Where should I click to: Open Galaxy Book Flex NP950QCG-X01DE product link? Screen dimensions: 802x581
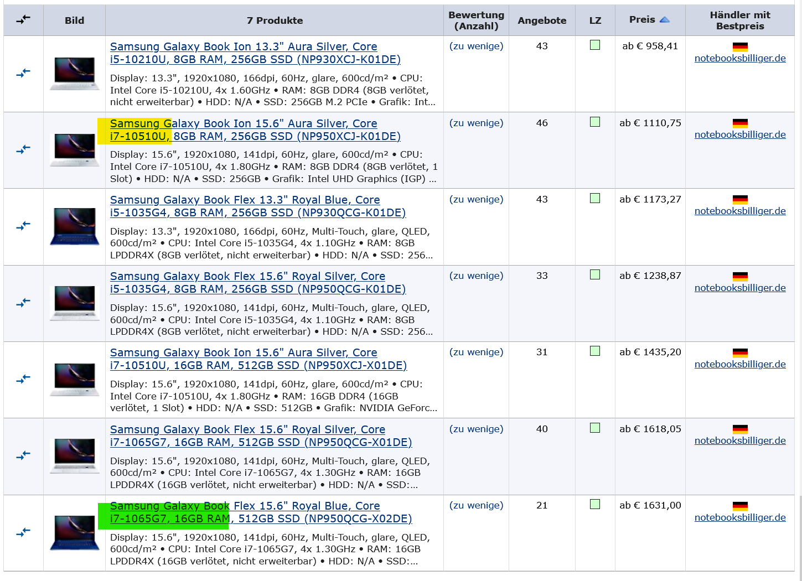click(261, 436)
